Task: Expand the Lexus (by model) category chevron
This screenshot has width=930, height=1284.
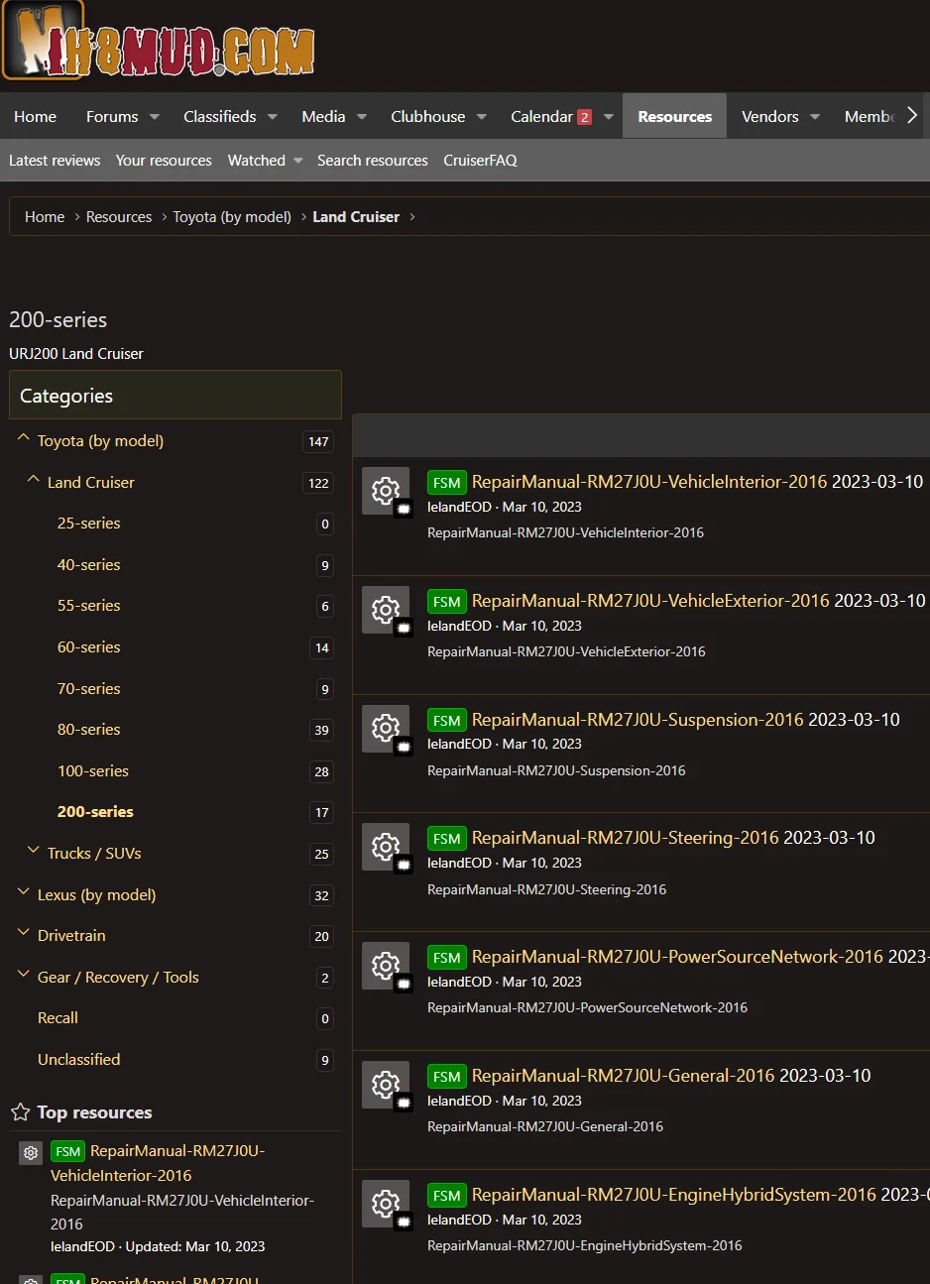Action: (x=24, y=892)
